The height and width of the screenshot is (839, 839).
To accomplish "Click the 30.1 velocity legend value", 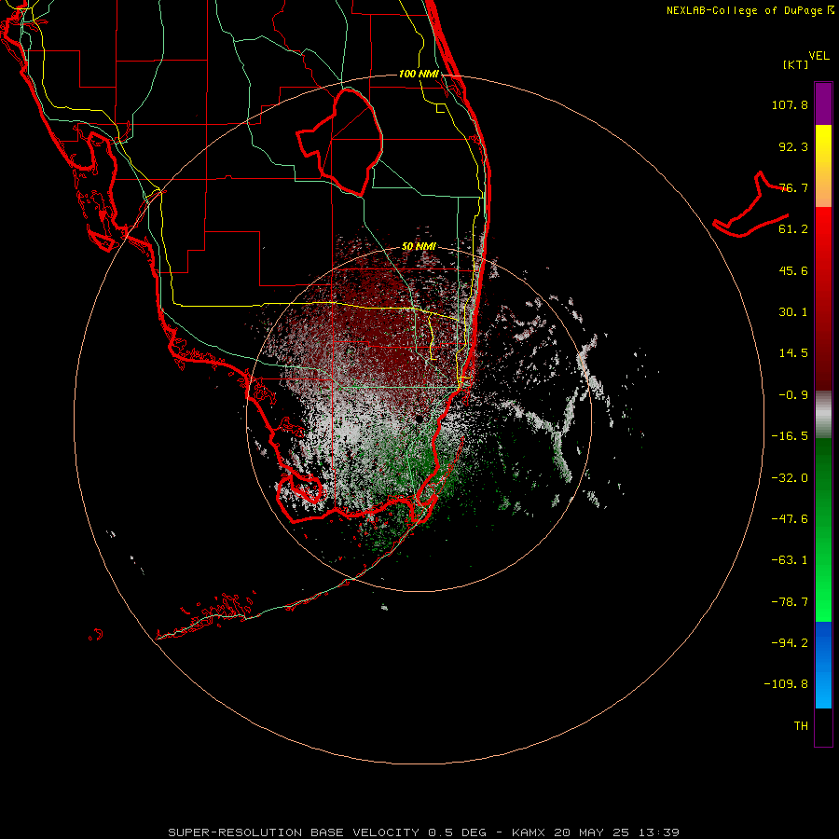I will coord(793,312).
